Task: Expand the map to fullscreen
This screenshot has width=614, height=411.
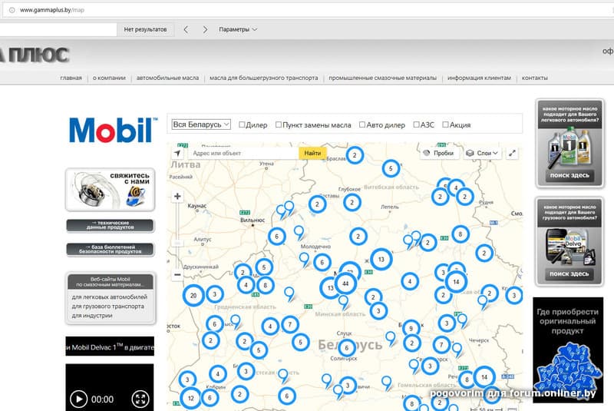Action: point(512,153)
